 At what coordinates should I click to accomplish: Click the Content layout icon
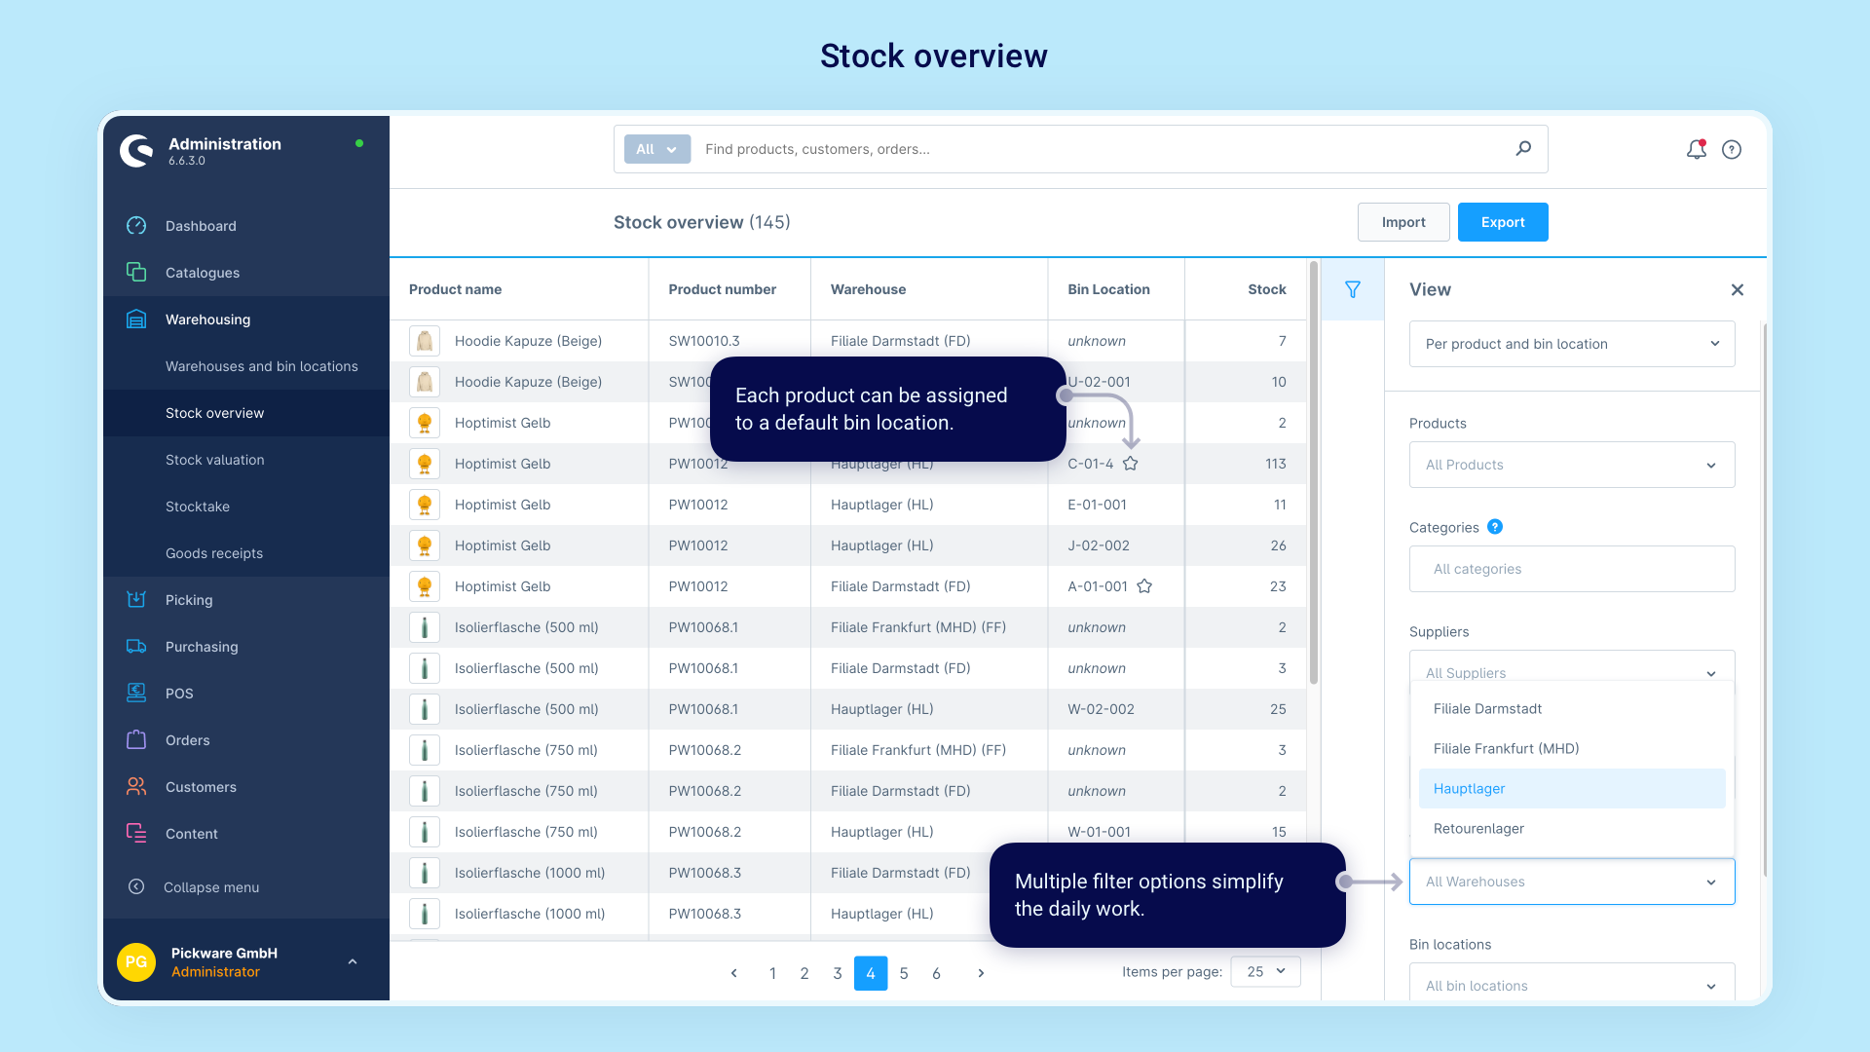coord(136,834)
